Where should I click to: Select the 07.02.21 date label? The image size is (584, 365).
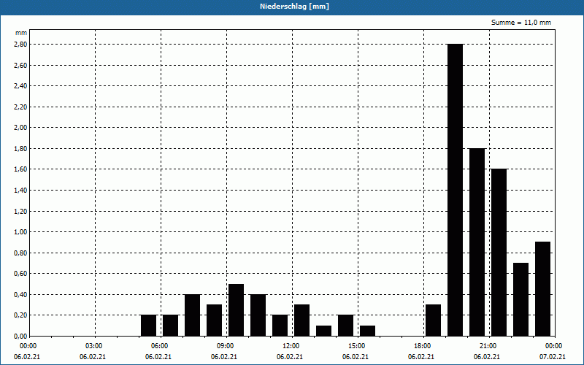[553, 357]
